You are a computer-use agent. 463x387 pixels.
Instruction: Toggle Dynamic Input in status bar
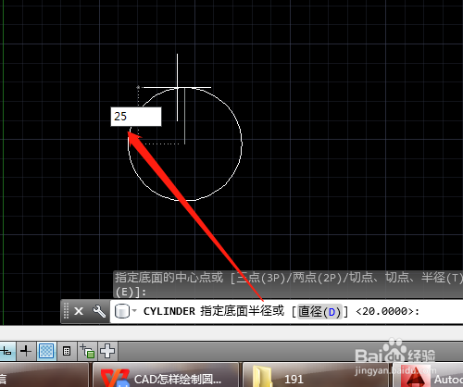(x=6, y=351)
